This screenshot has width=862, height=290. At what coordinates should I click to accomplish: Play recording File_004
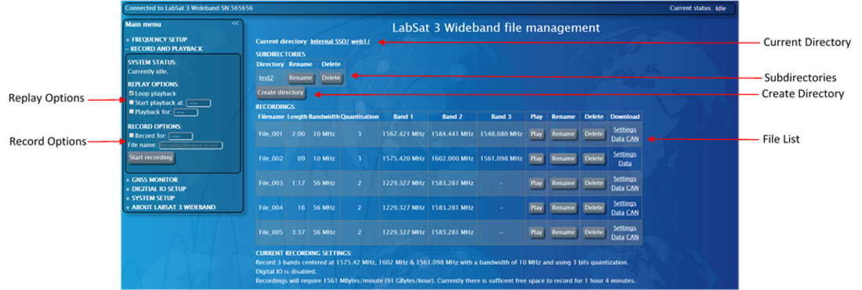(536, 208)
